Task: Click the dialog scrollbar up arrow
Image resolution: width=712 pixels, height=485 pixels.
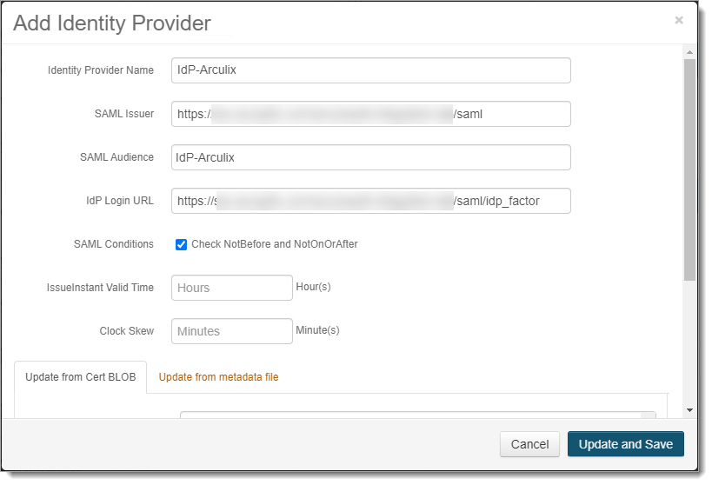Action: (689, 52)
